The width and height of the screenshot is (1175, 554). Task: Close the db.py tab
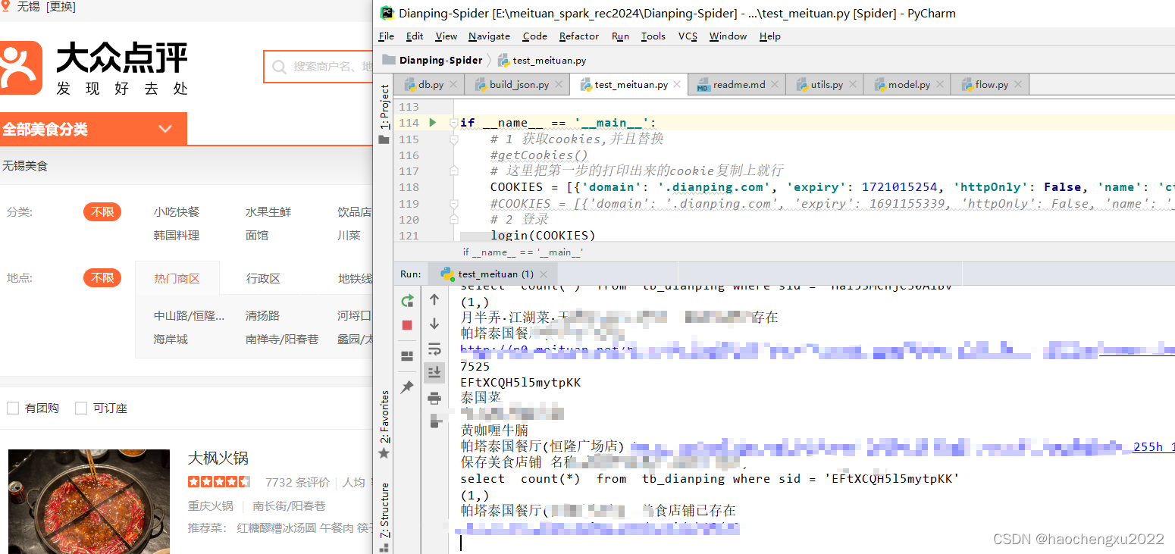point(453,85)
